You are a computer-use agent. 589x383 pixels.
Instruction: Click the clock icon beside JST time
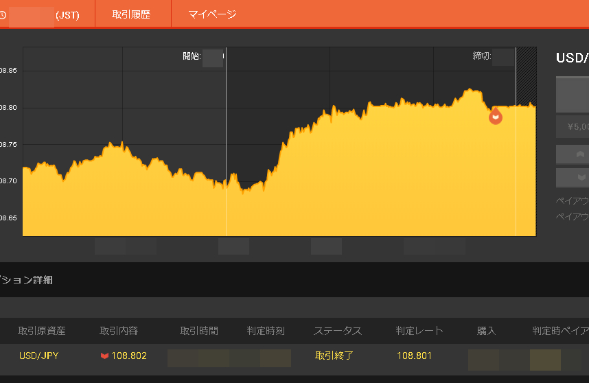(3, 15)
